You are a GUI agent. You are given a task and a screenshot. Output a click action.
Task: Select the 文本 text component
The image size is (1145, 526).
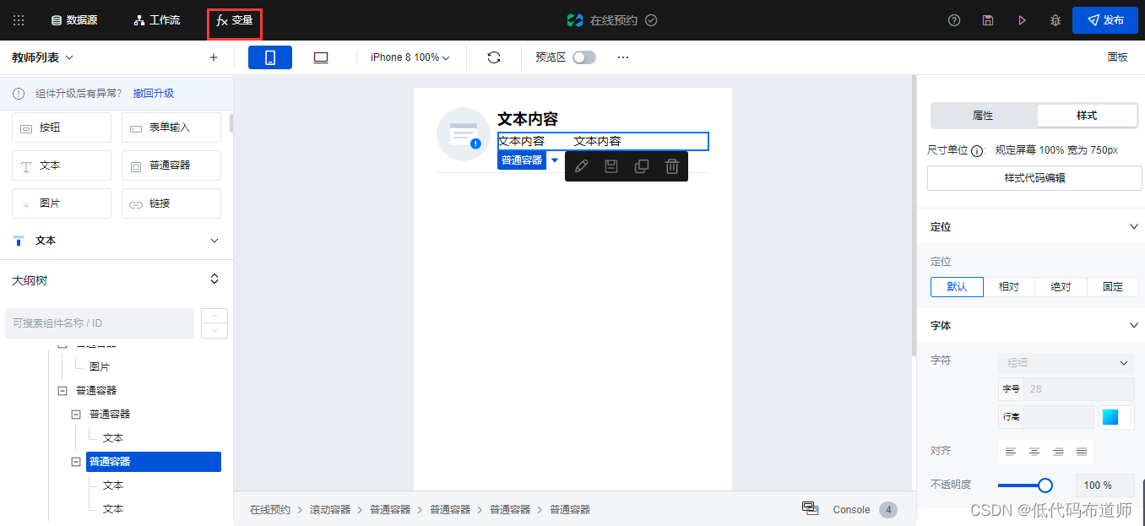point(62,165)
